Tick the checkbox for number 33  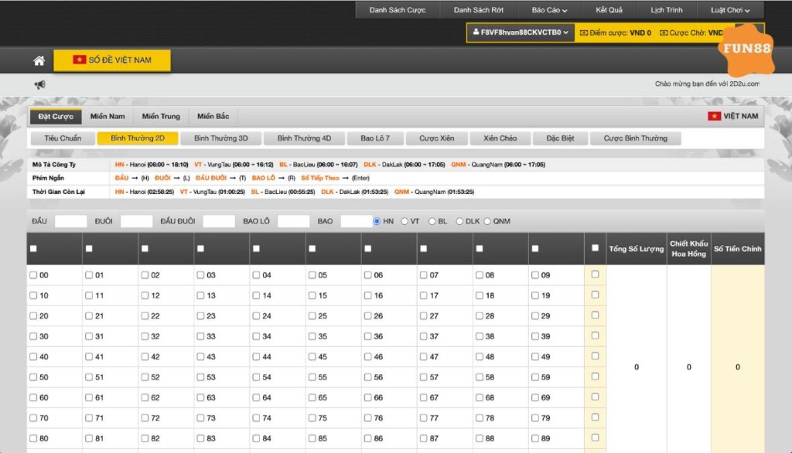point(200,336)
